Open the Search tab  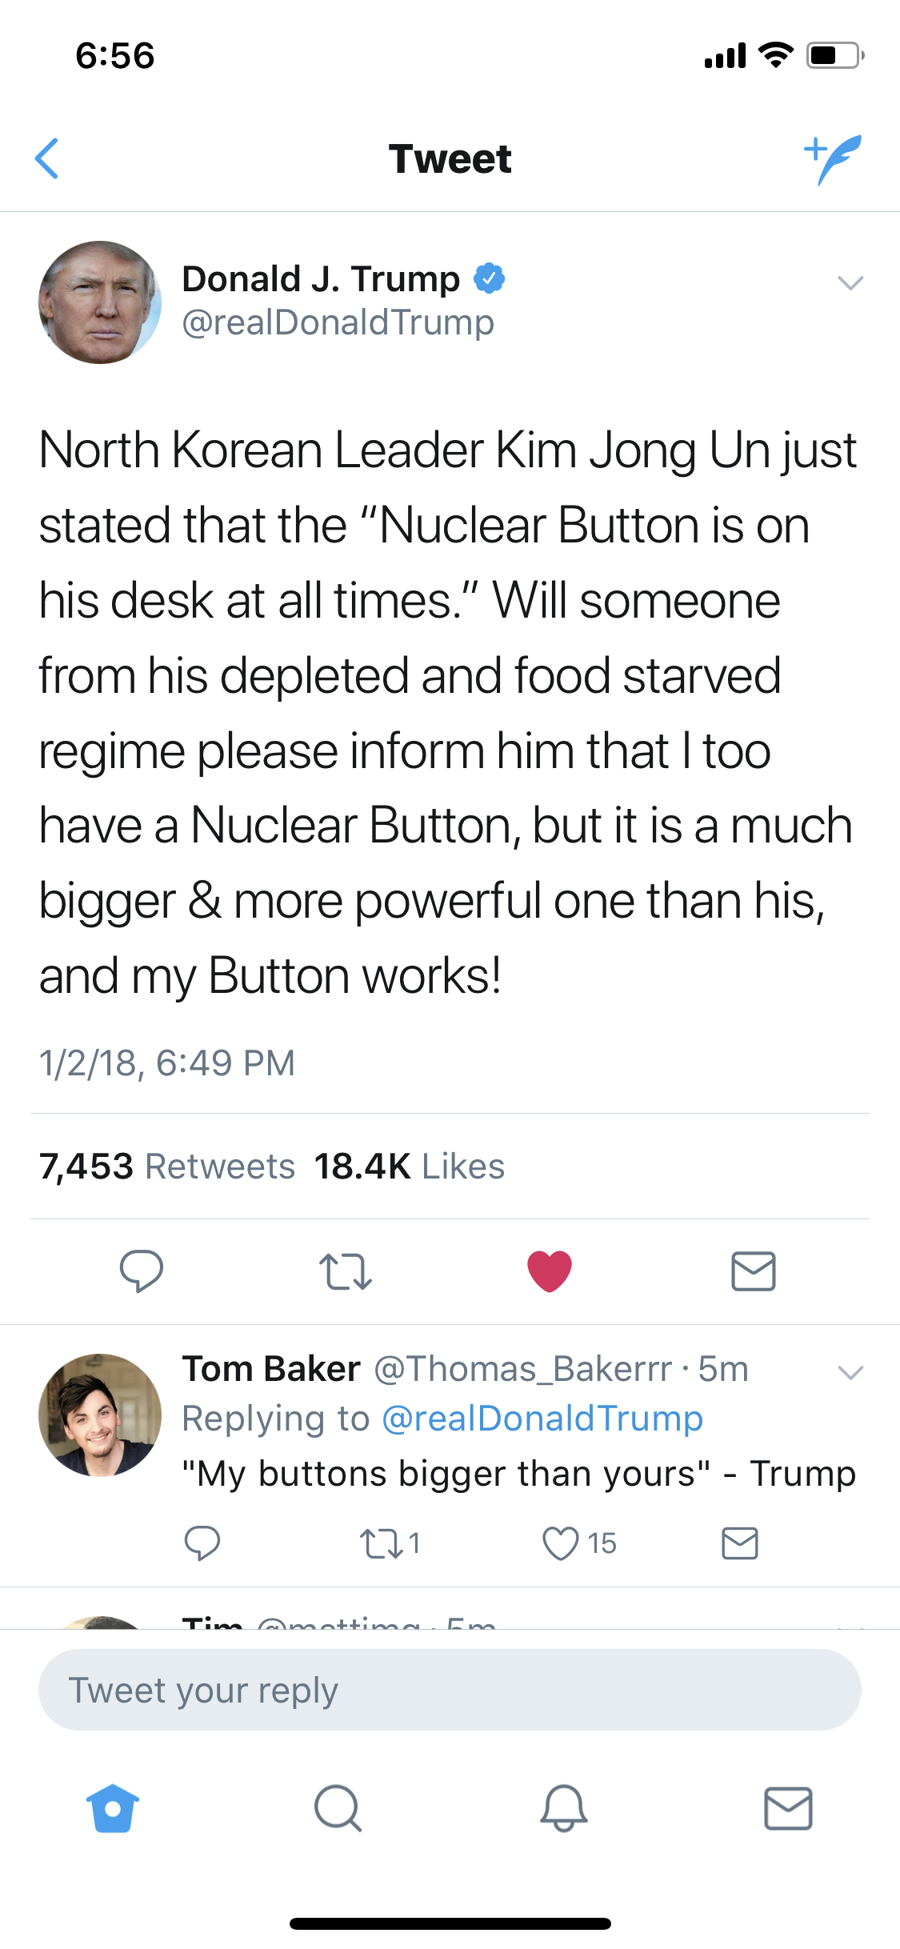tap(338, 1808)
